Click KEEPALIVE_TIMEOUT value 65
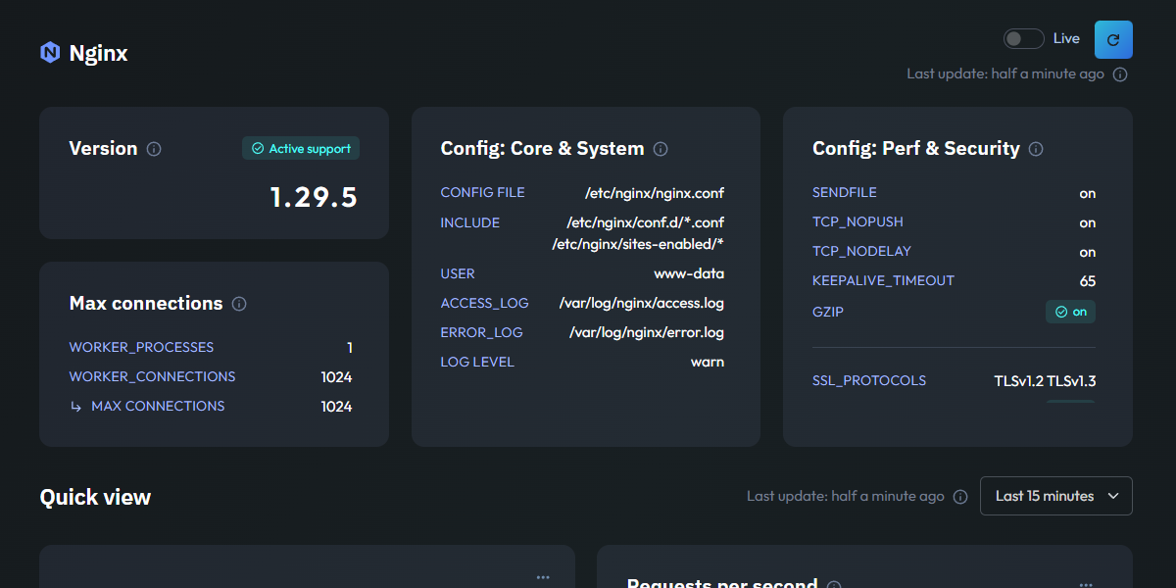The width and height of the screenshot is (1176, 588). coord(1088,281)
